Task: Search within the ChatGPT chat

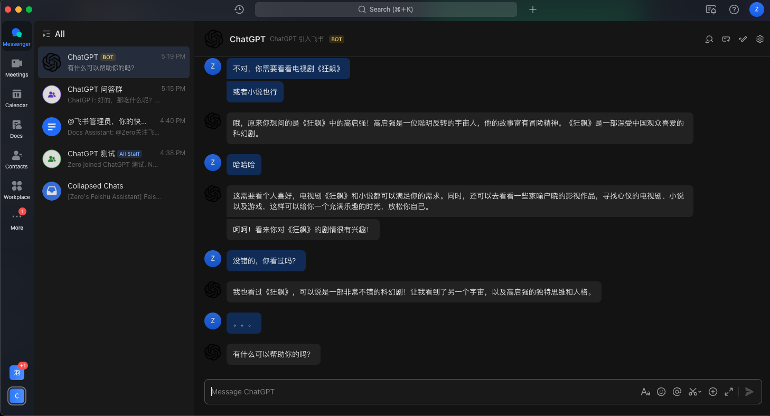Action: (709, 39)
